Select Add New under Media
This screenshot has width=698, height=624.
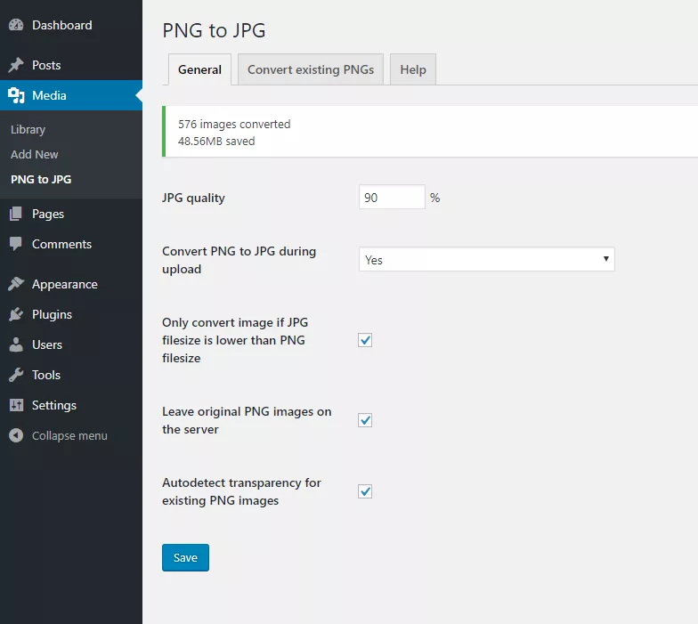tap(34, 155)
